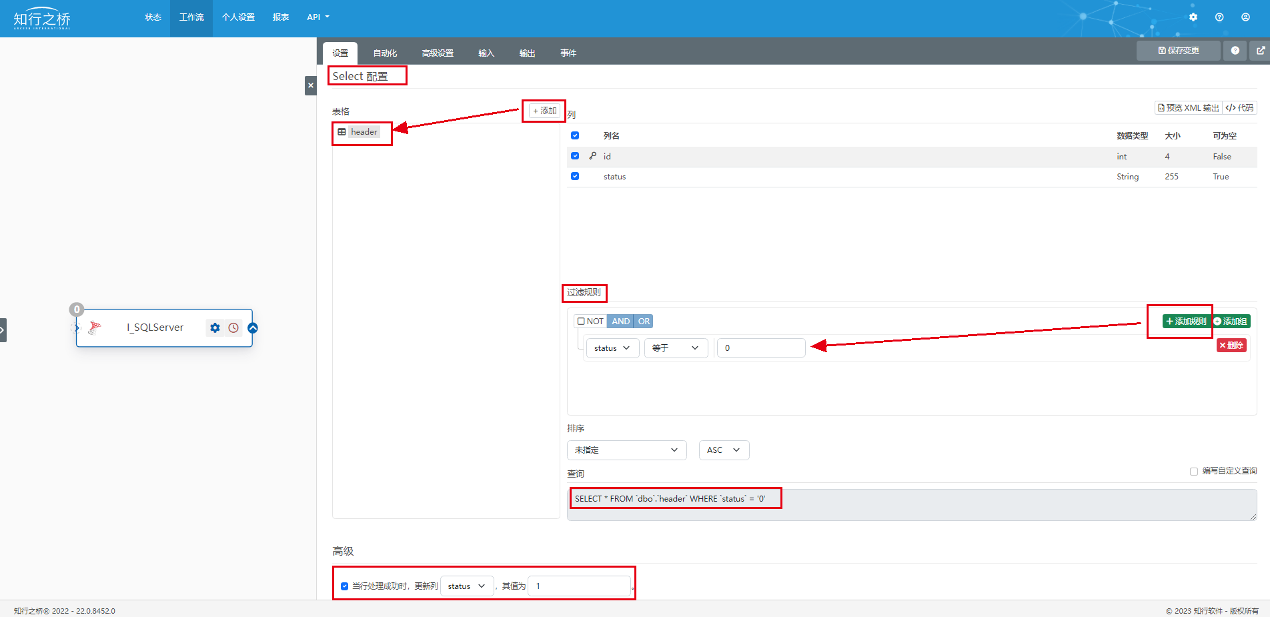Open the 等于 operator dropdown
This screenshot has width=1270, height=617.
click(x=676, y=348)
